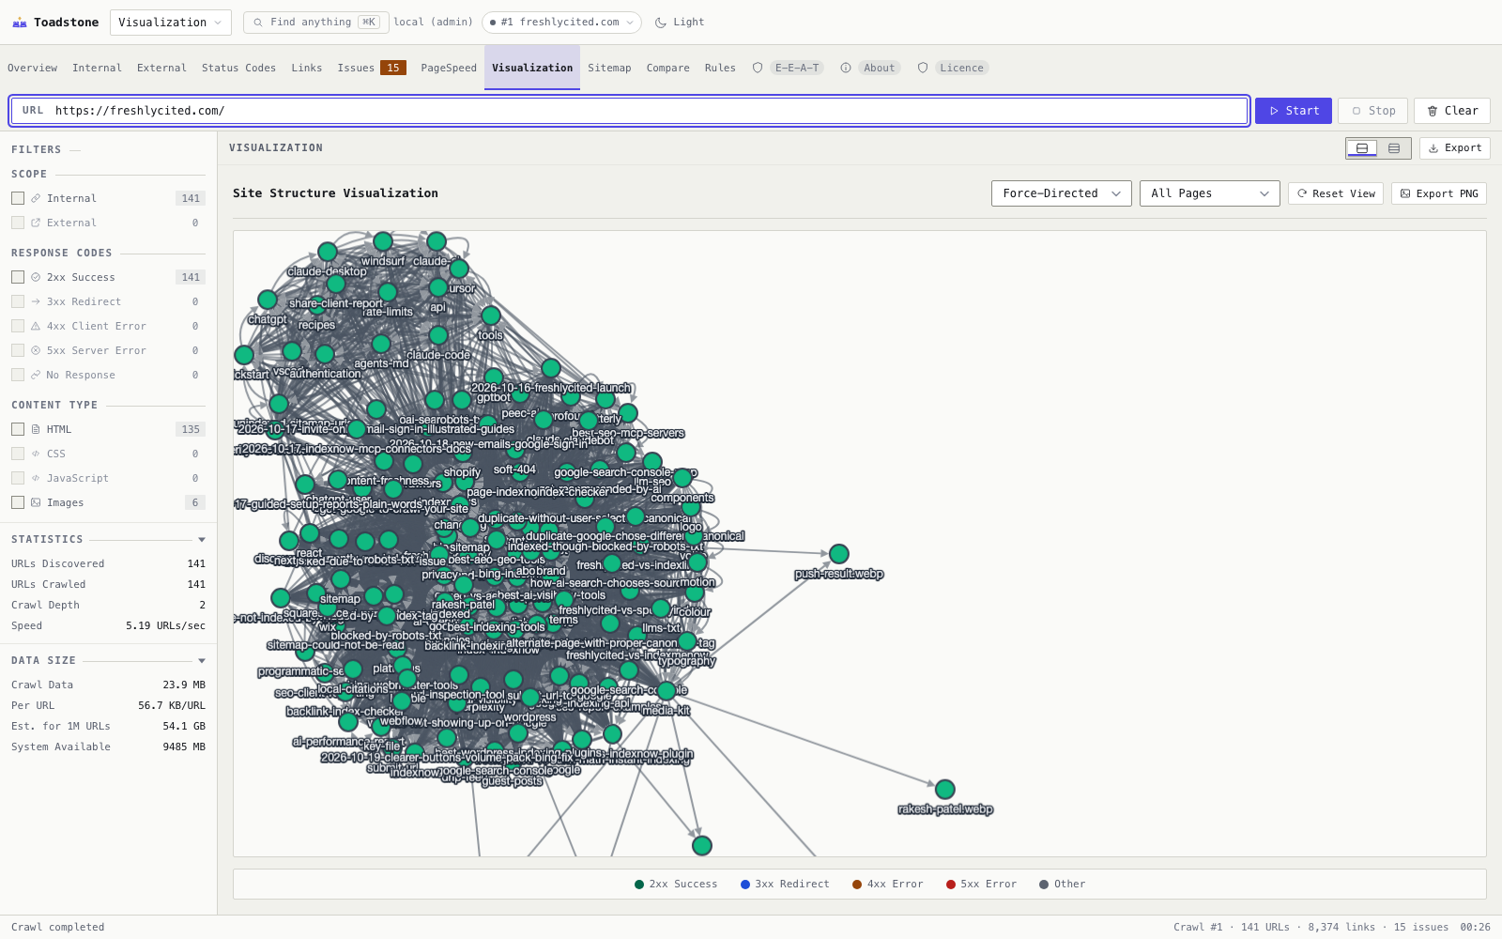
Task: Open the Visualization module dropdown
Action: tap(171, 23)
